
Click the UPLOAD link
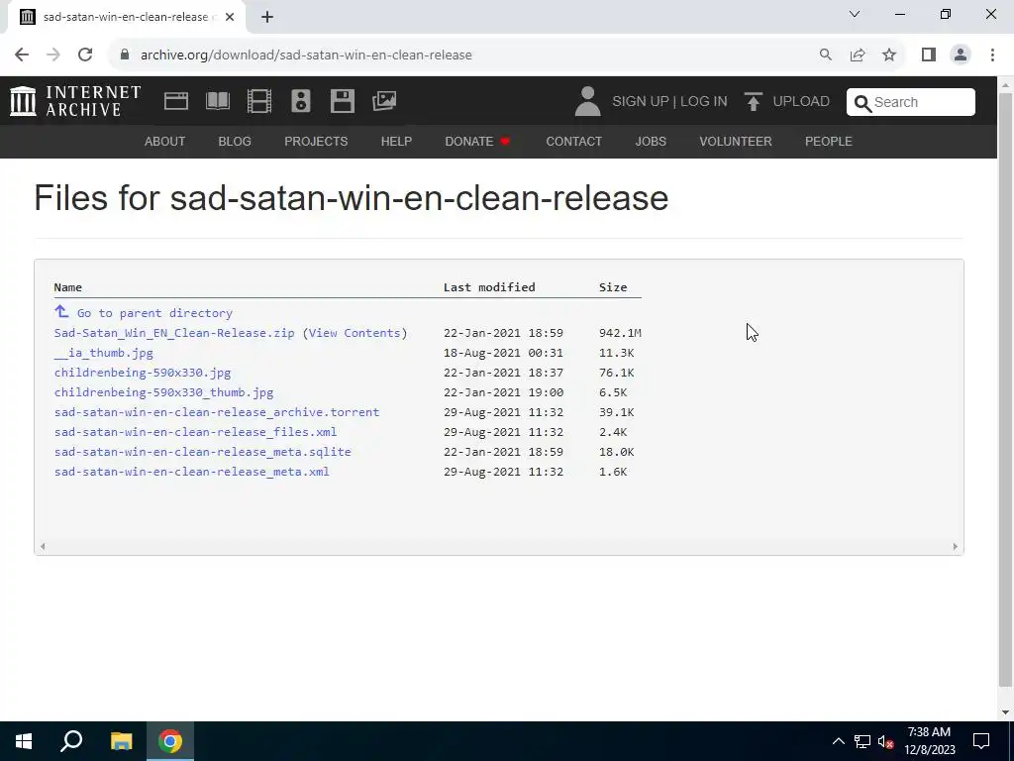[800, 102]
